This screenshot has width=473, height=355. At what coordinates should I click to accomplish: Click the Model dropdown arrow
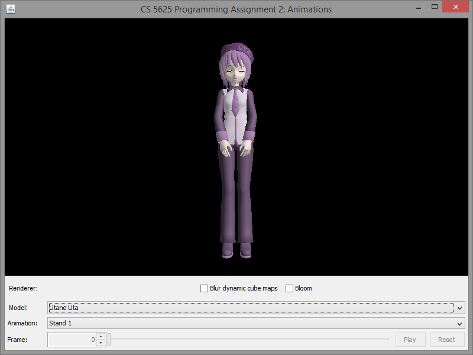coord(459,308)
